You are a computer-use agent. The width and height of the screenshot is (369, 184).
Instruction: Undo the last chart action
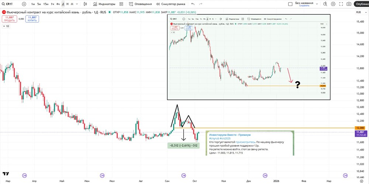click(193, 4)
